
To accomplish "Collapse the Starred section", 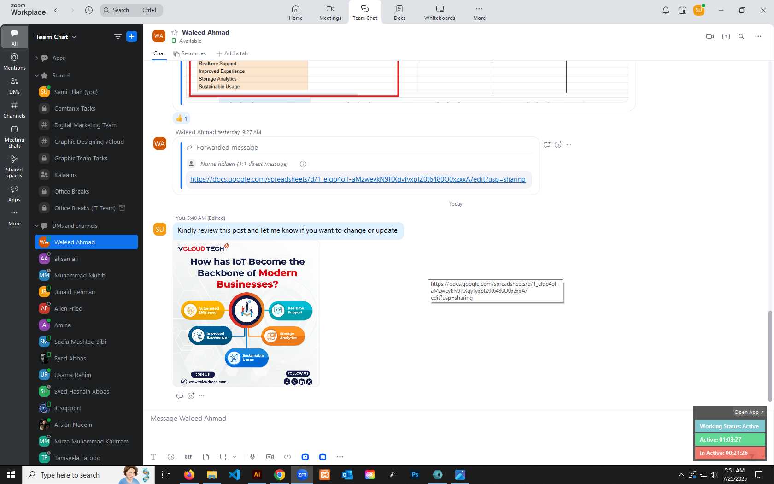I will click(x=36, y=76).
